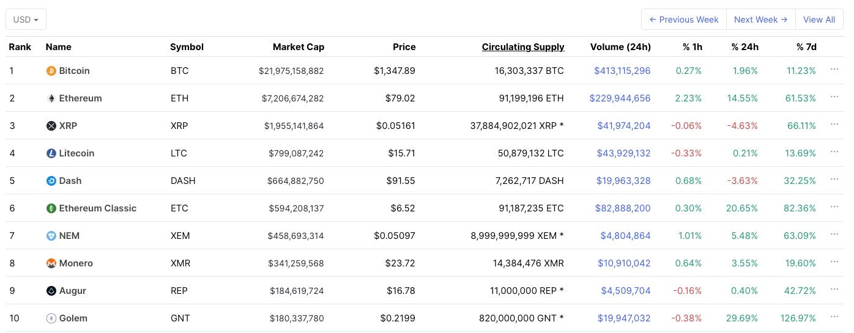Open the more options menu for Bitcoin

point(834,69)
